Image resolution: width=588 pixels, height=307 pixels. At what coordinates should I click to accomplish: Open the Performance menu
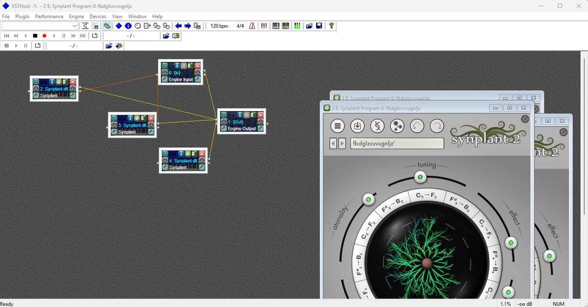click(49, 17)
